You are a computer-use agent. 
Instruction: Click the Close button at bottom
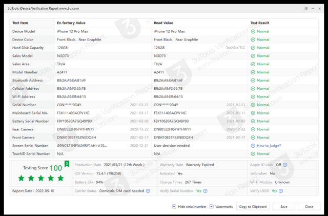tap(309, 207)
